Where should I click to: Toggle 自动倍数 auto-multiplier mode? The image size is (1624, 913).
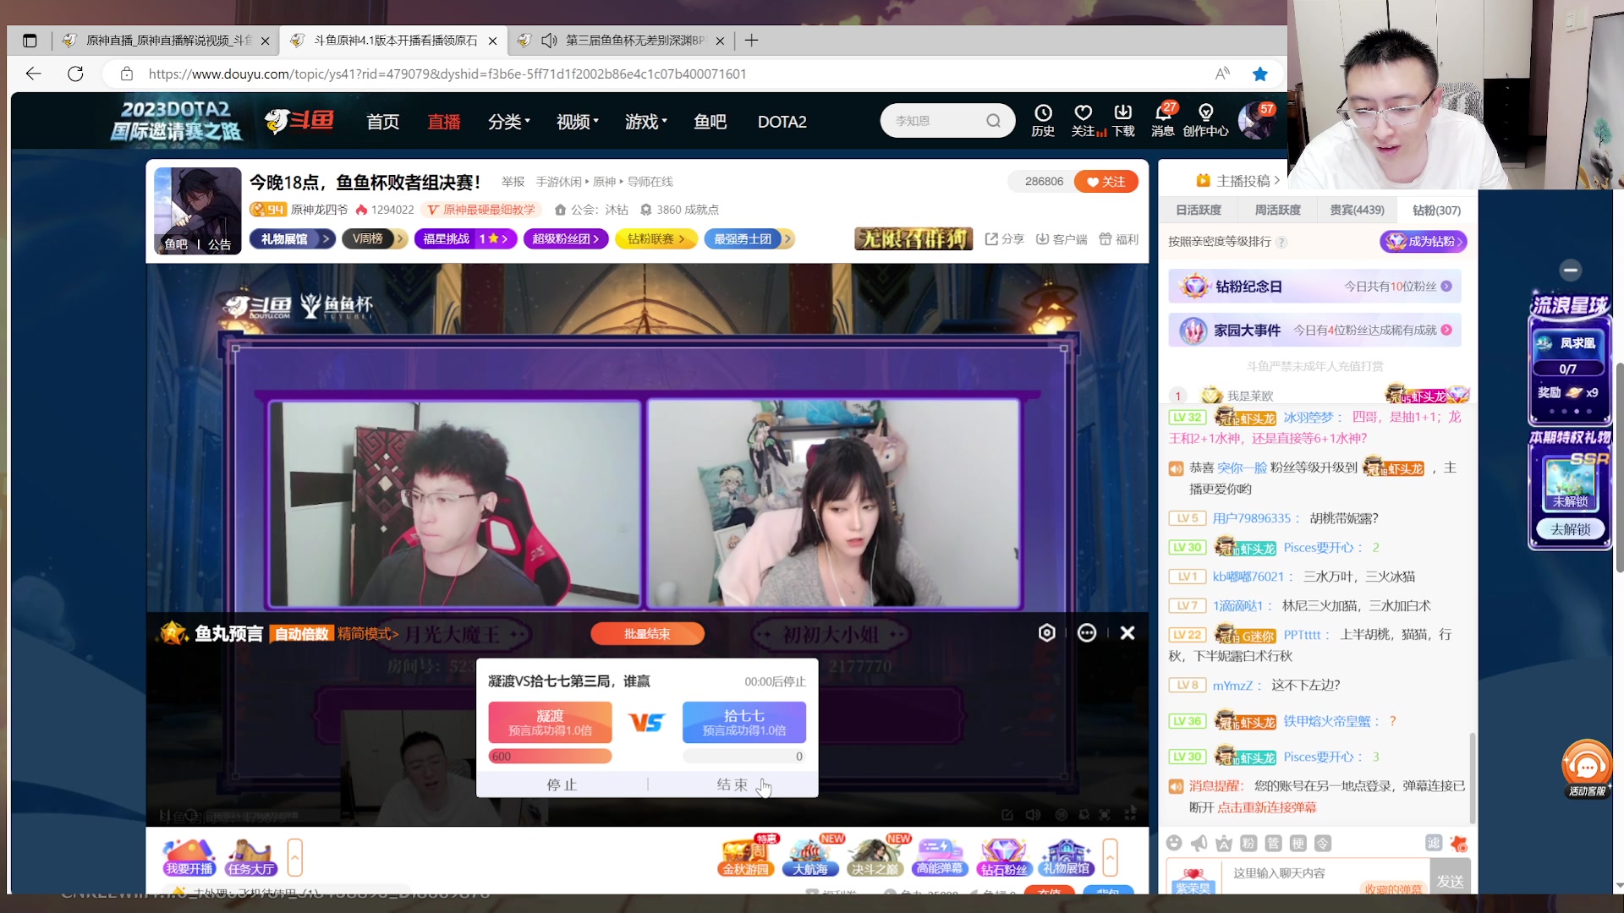[x=301, y=634]
